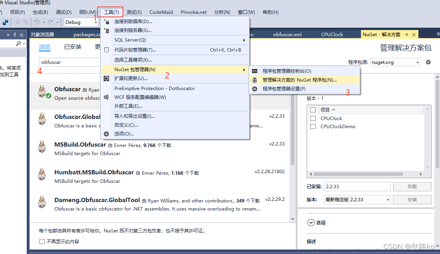Open the CPUClock document tab
Viewport: 440px width, 254px height.
point(332,35)
